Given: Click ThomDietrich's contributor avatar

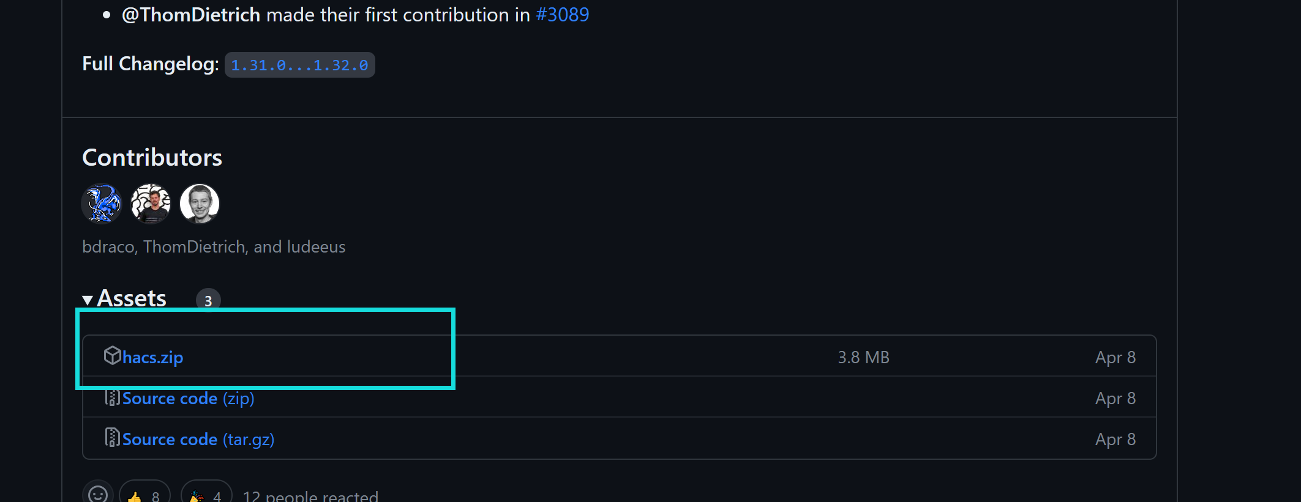Looking at the screenshot, I should [151, 204].
